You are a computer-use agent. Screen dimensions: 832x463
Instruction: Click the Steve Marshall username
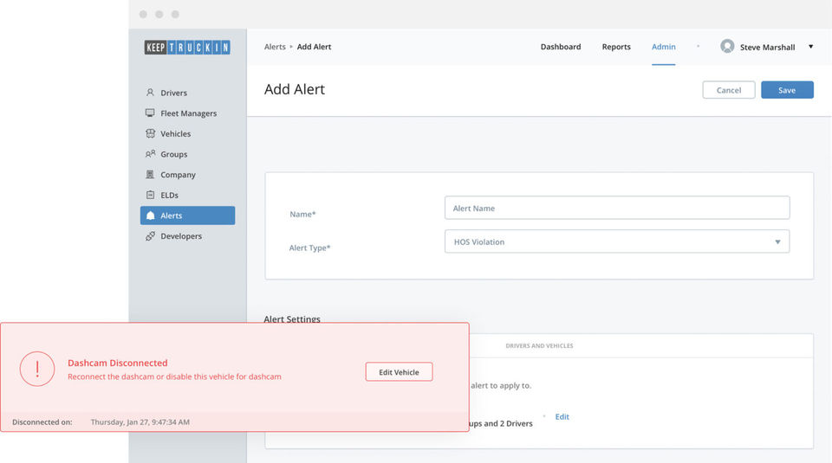click(767, 47)
